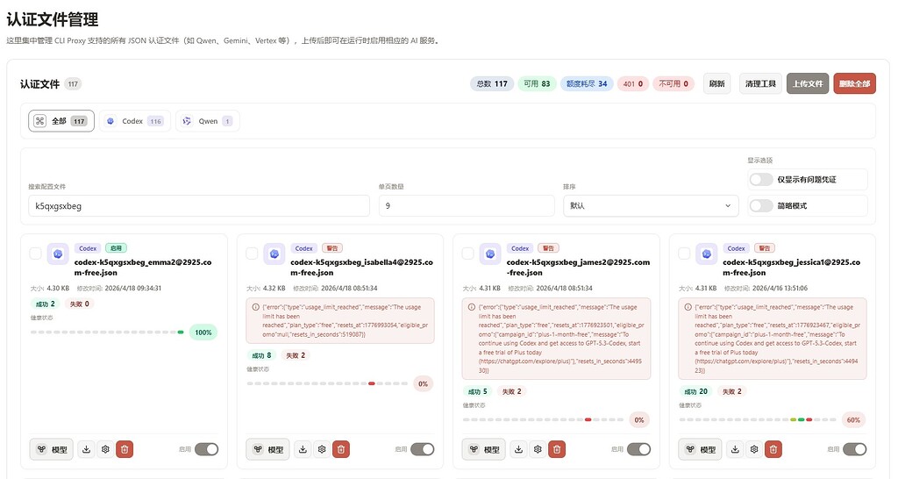Open settings for isabella4 card
Screen dimensions: 898x479
coord(322,449)
